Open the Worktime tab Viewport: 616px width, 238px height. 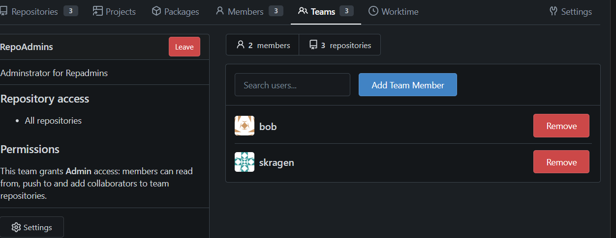pyautogui.click(x=400, y=11)
